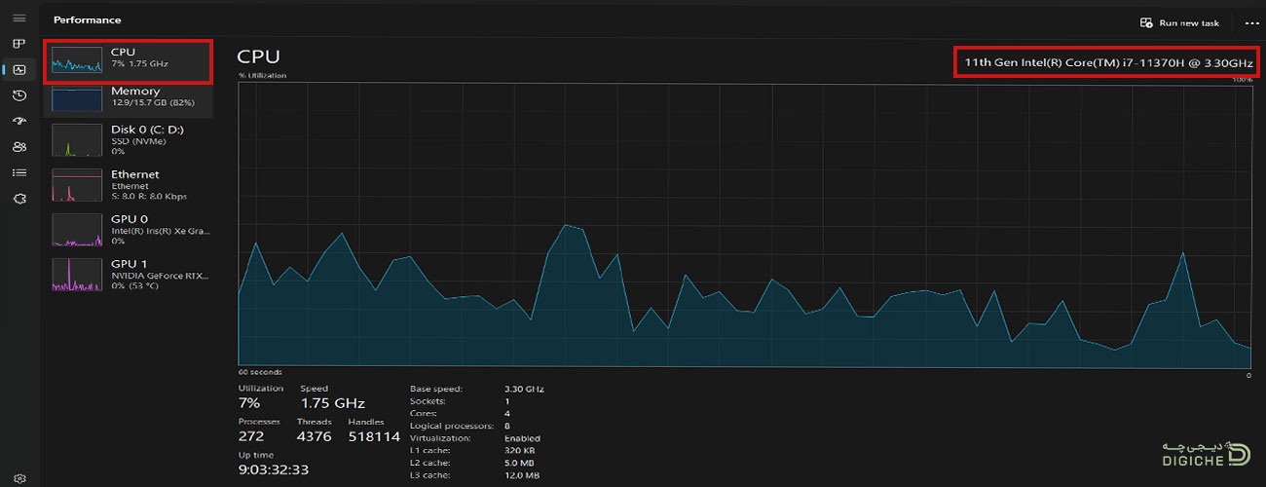Image resolution: width=1266 pixels, height=487 pixels.
Task: Select the Performance page icon
Action: 19,69
